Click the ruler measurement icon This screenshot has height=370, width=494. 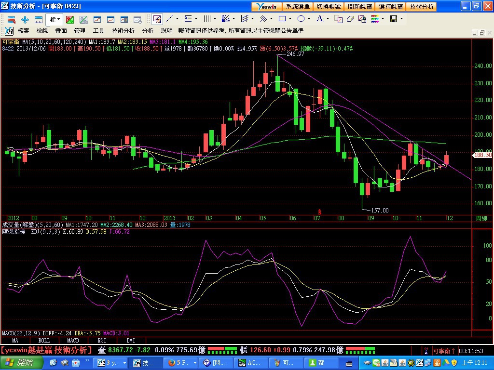(x=39, y=19)
